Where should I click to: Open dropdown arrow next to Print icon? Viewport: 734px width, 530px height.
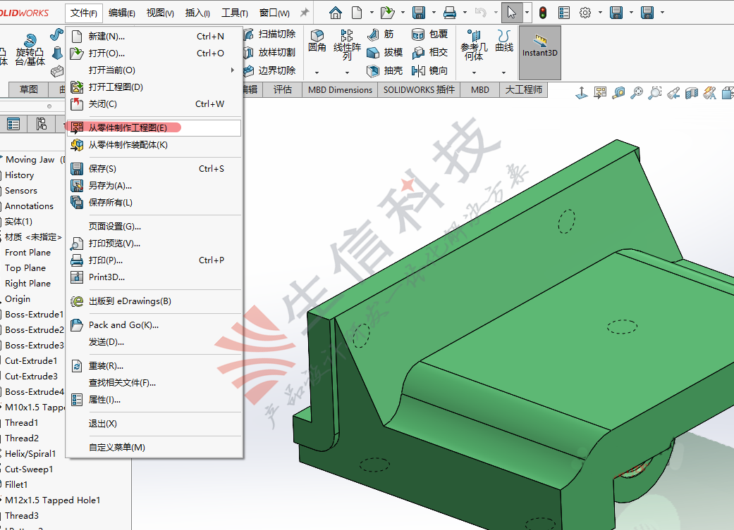465,13
